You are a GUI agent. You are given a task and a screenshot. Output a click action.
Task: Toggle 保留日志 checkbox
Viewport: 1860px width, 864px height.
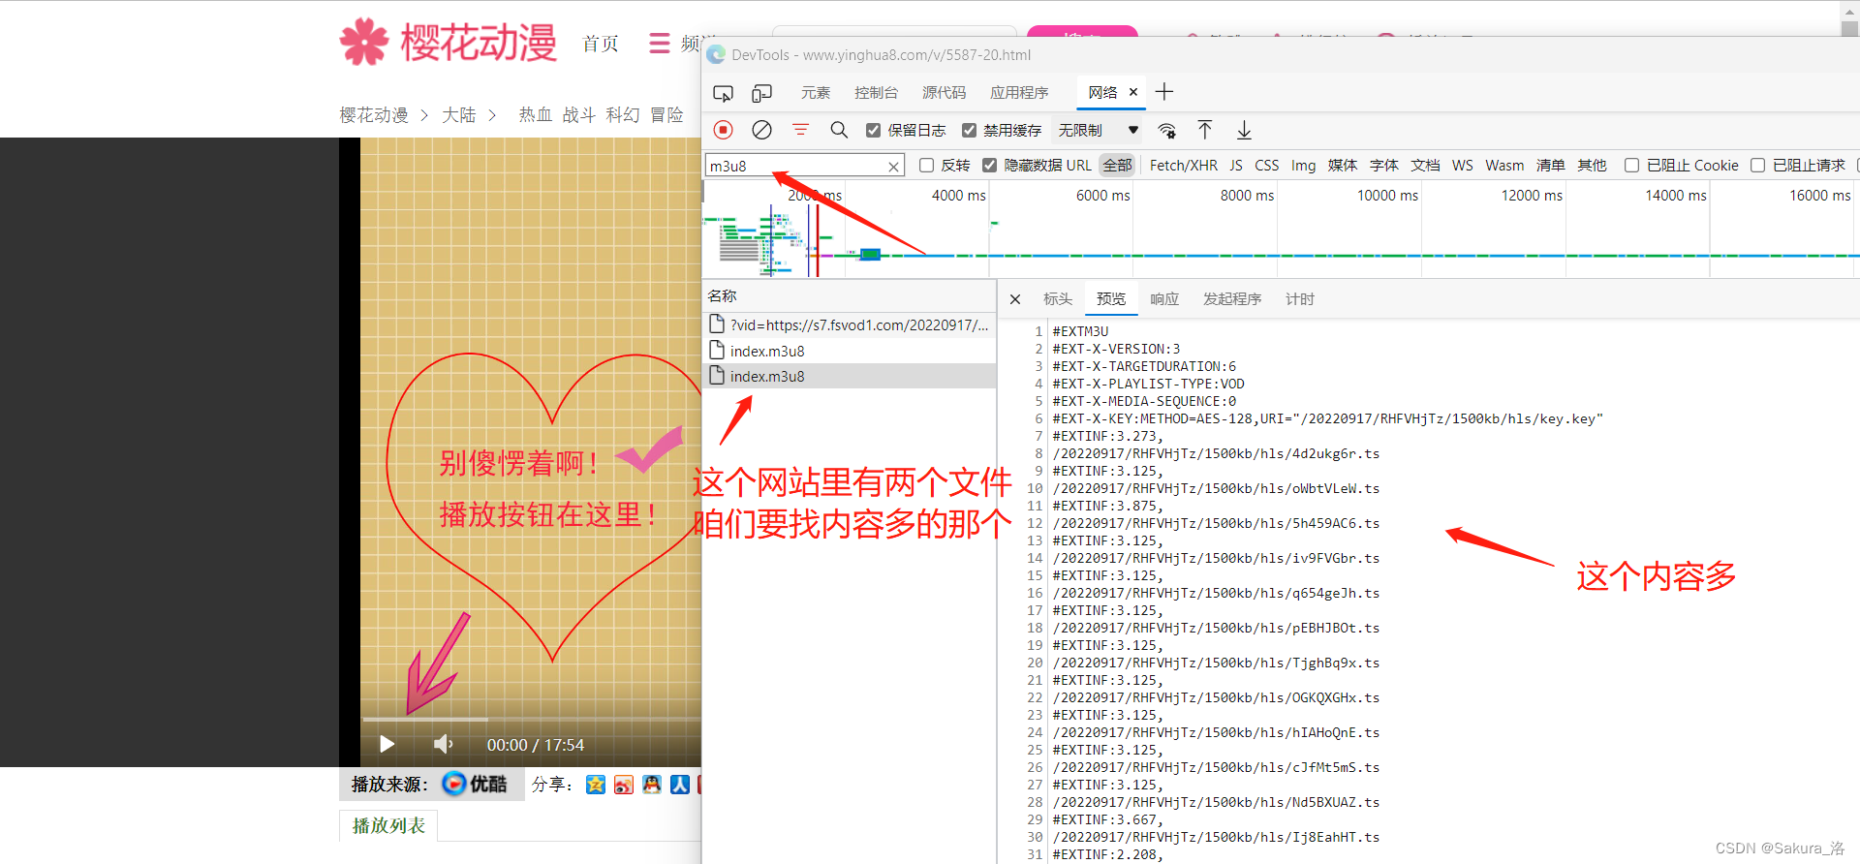click(x=874, y=130)
